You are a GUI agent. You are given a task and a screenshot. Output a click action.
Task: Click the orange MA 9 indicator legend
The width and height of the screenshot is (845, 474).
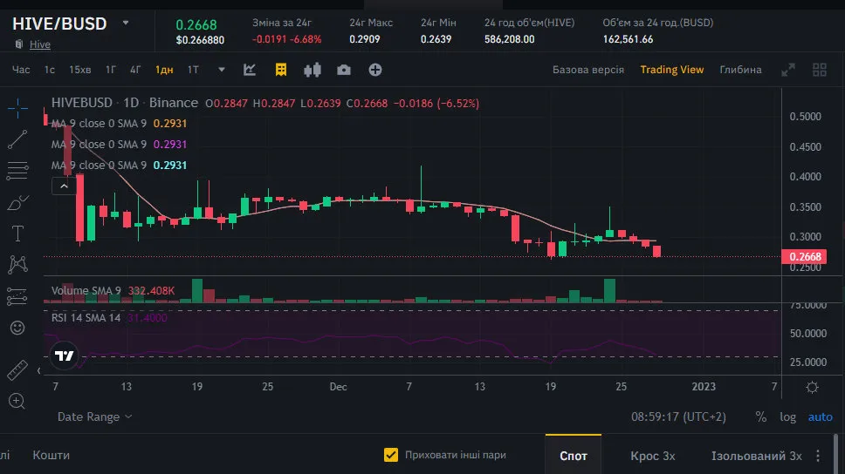(119, 123)
